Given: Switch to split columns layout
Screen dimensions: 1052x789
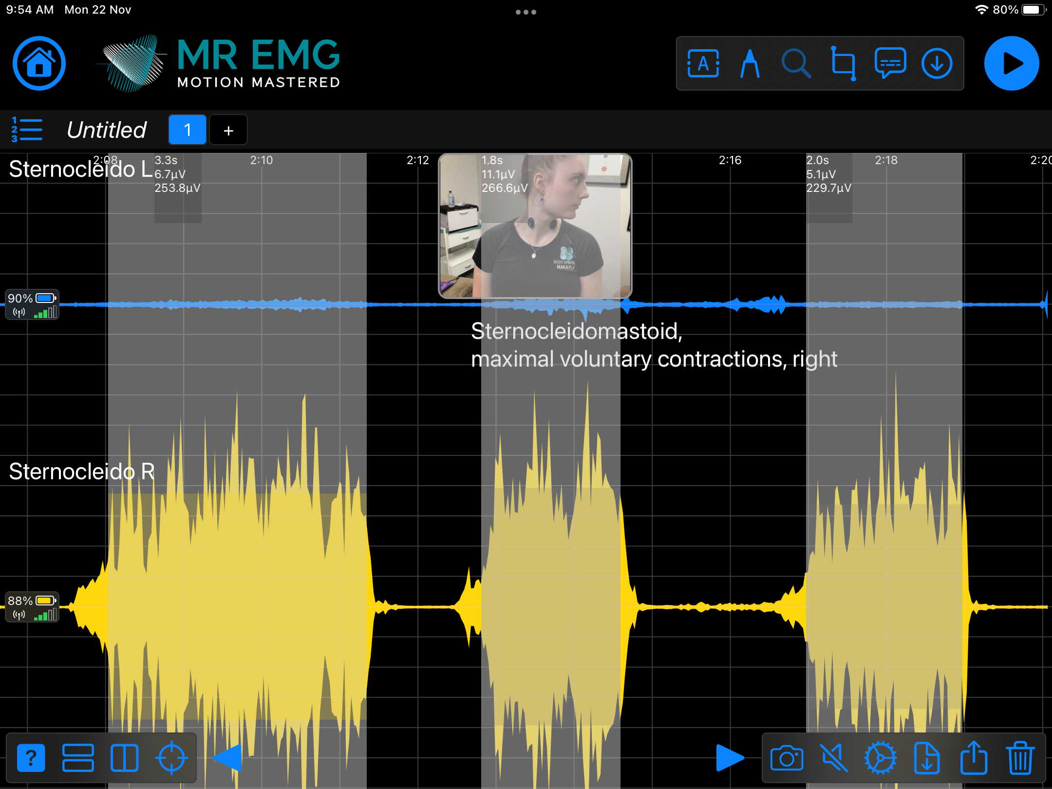Looking at the screenshot, I should click(x=124, y=758).
